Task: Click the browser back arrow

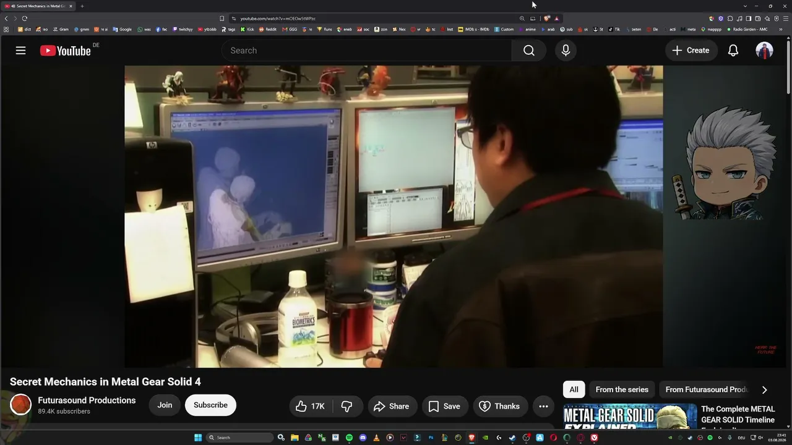Action: (x=6, y=19)
